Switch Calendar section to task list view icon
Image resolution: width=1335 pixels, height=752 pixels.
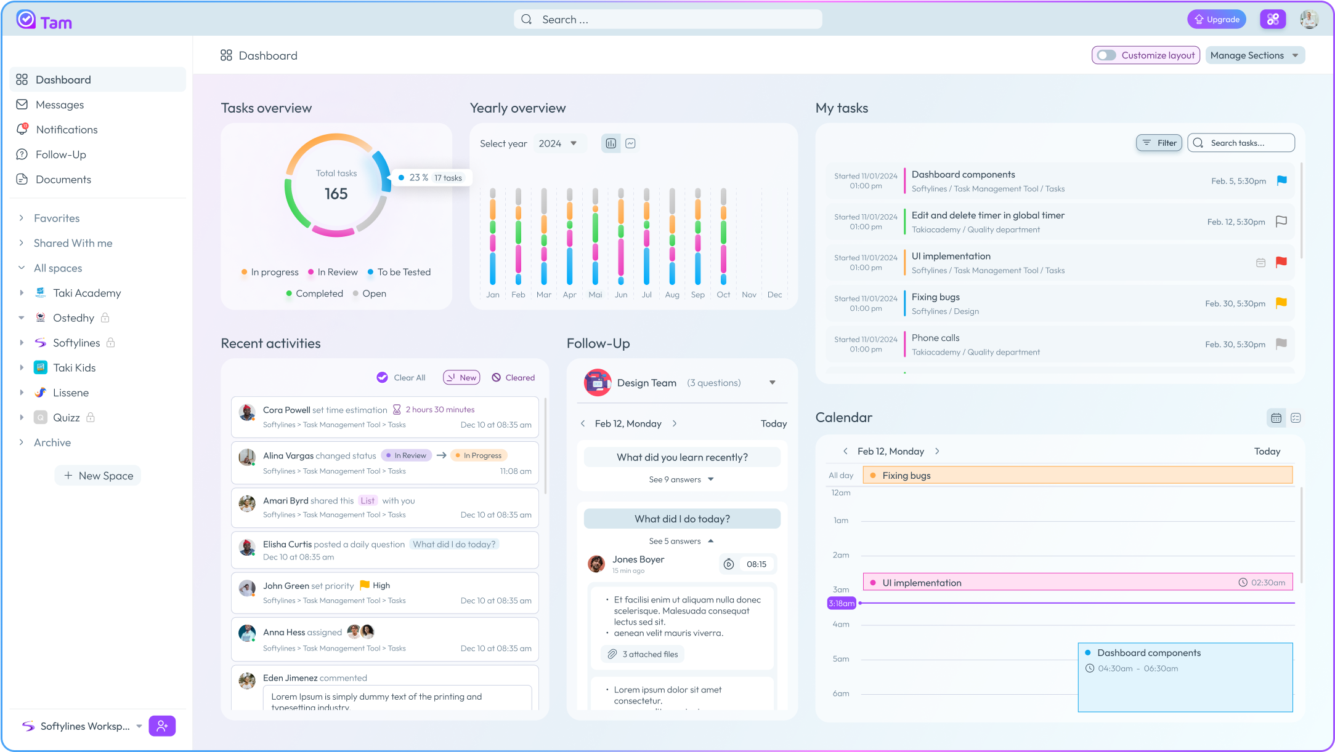(x=1296, y=418)
